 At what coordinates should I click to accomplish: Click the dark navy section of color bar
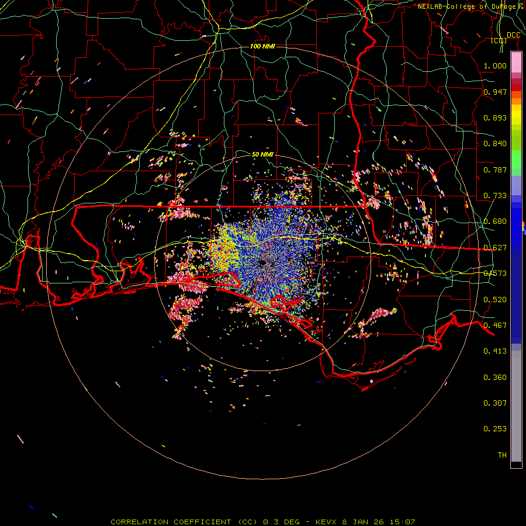tap(516, 299)
